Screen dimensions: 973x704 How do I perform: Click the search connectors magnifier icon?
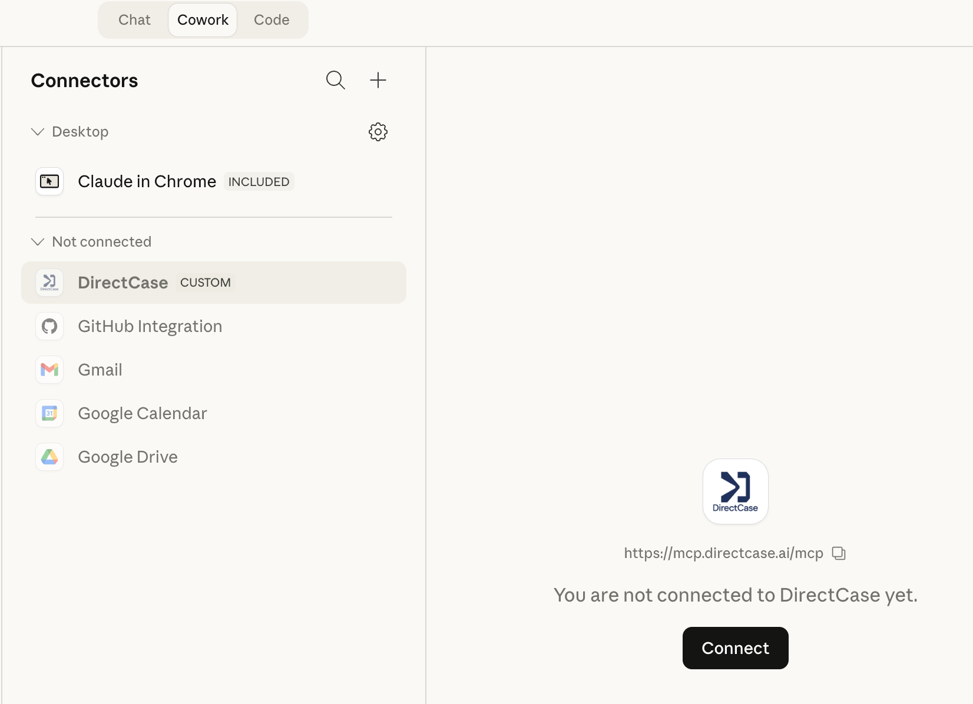[335, 80]
